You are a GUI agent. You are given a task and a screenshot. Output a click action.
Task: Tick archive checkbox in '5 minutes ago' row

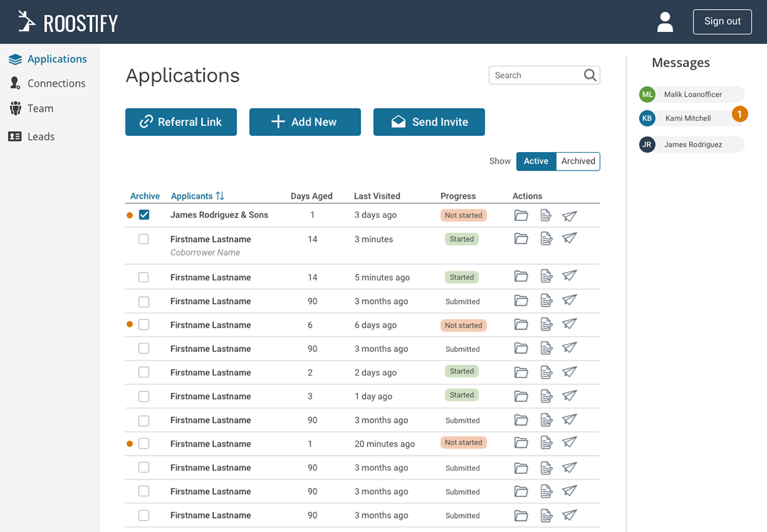click(x=144, y=277)
